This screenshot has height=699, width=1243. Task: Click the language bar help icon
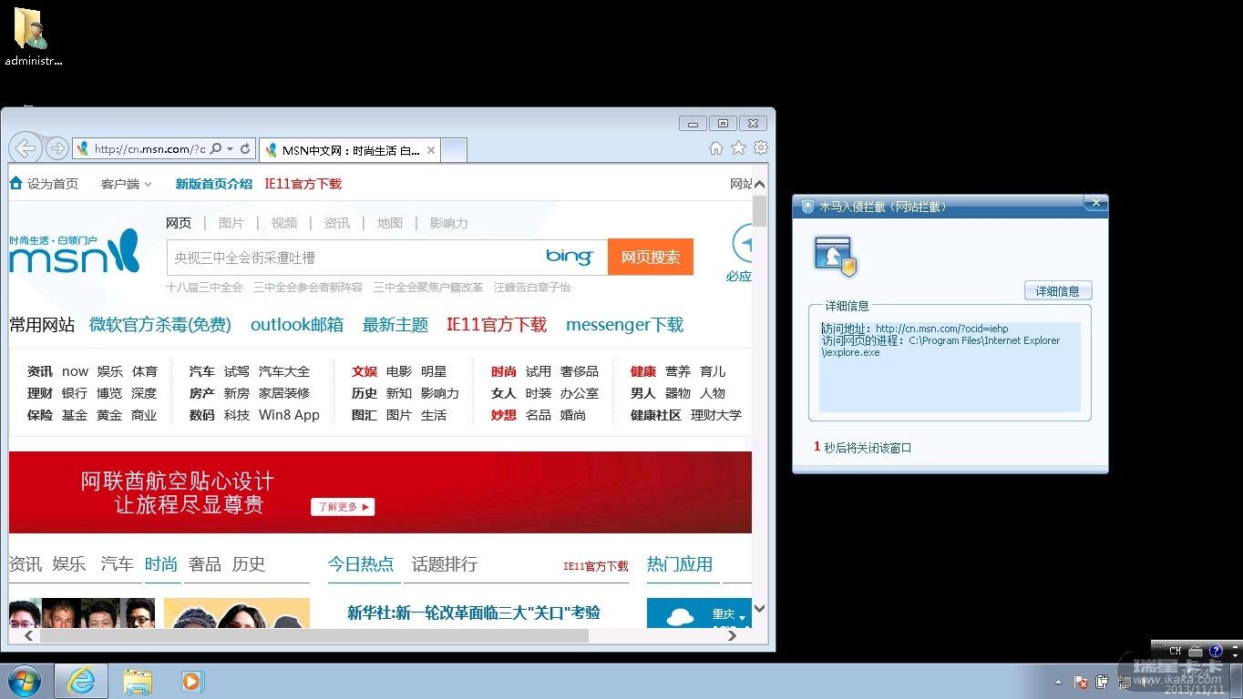click(x=1216, y=651)
